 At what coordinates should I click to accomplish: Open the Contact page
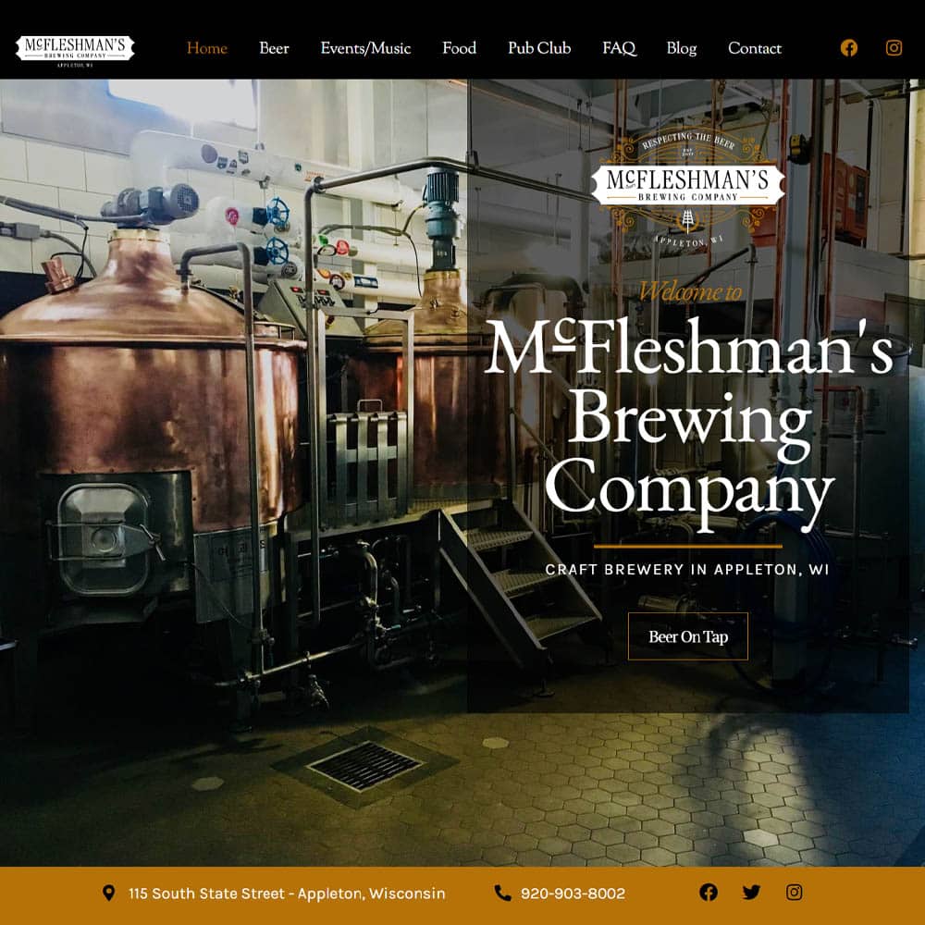(x=755, y=48)
